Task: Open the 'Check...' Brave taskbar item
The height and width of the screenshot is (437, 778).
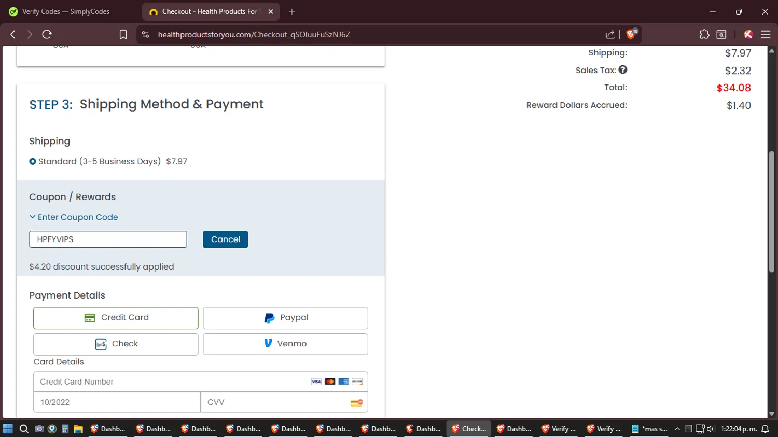Action: click(469, 429)
